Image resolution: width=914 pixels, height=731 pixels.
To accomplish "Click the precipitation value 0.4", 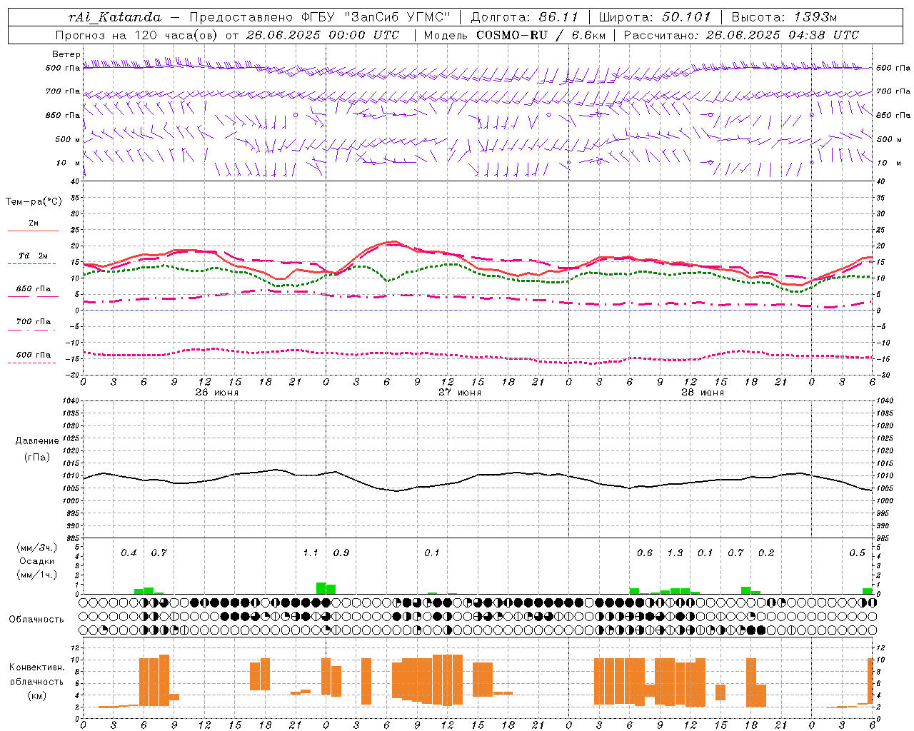I will coord(129,553).
